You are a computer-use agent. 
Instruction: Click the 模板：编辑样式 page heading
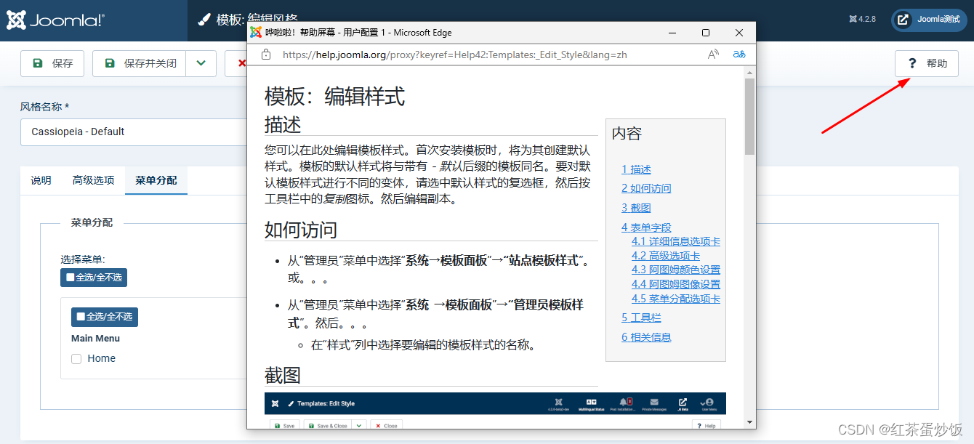click(x=334, y=96)
